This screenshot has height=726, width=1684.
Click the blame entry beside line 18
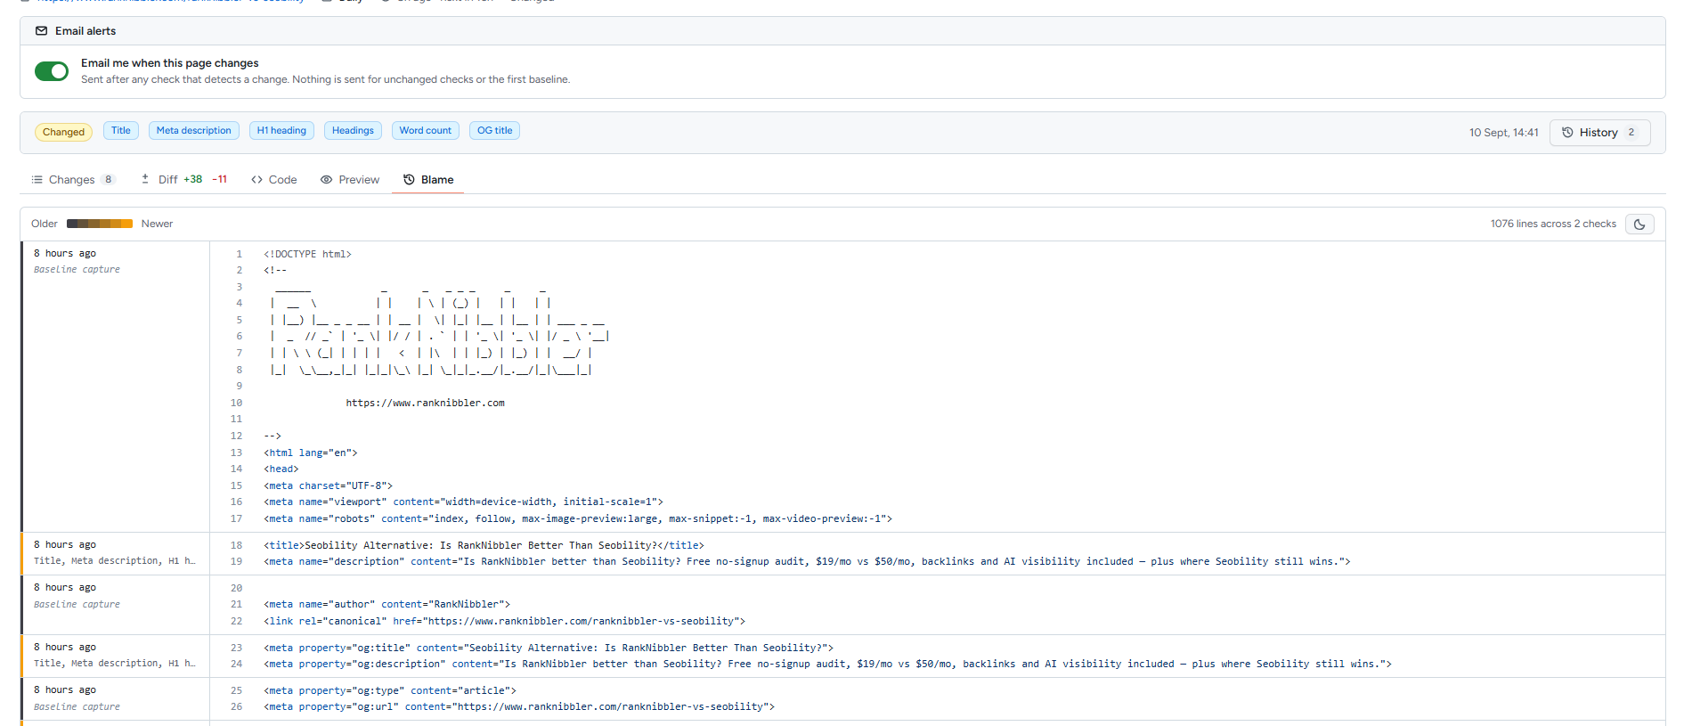pyautogui.click(x=115, y=553)
